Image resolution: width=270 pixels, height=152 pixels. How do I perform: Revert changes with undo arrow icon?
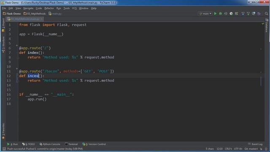pos(259,14)
